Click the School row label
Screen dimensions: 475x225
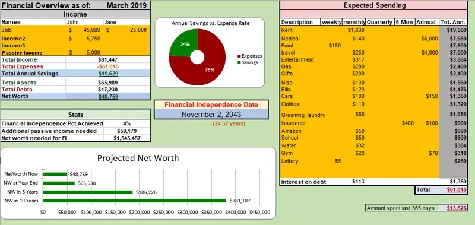(x=290, y=138)
